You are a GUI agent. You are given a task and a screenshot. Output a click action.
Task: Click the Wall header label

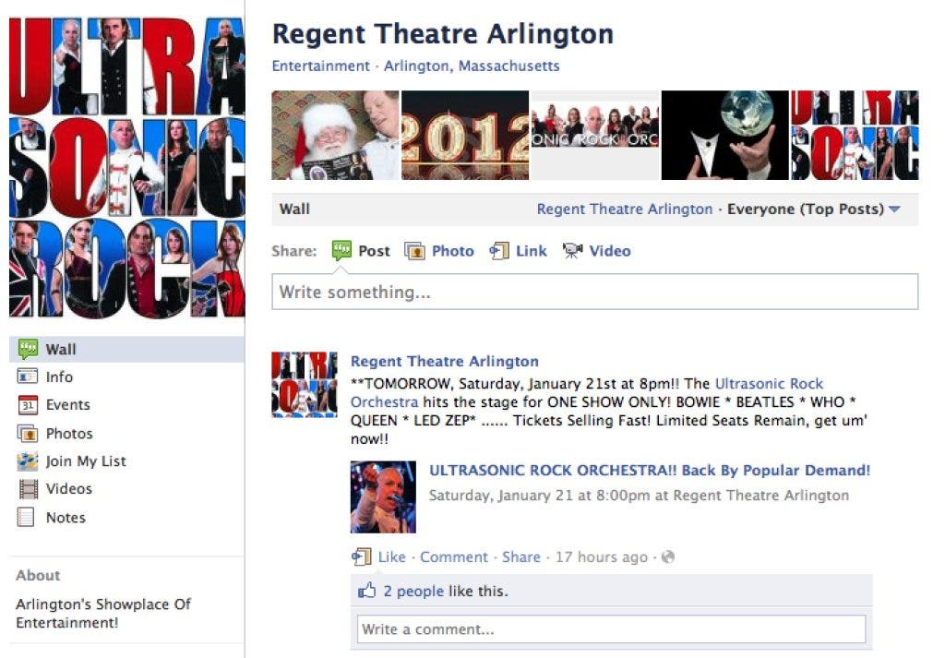[294, 209]
